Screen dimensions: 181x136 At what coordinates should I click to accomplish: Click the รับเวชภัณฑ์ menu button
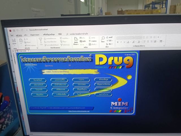tap(38, 80)
